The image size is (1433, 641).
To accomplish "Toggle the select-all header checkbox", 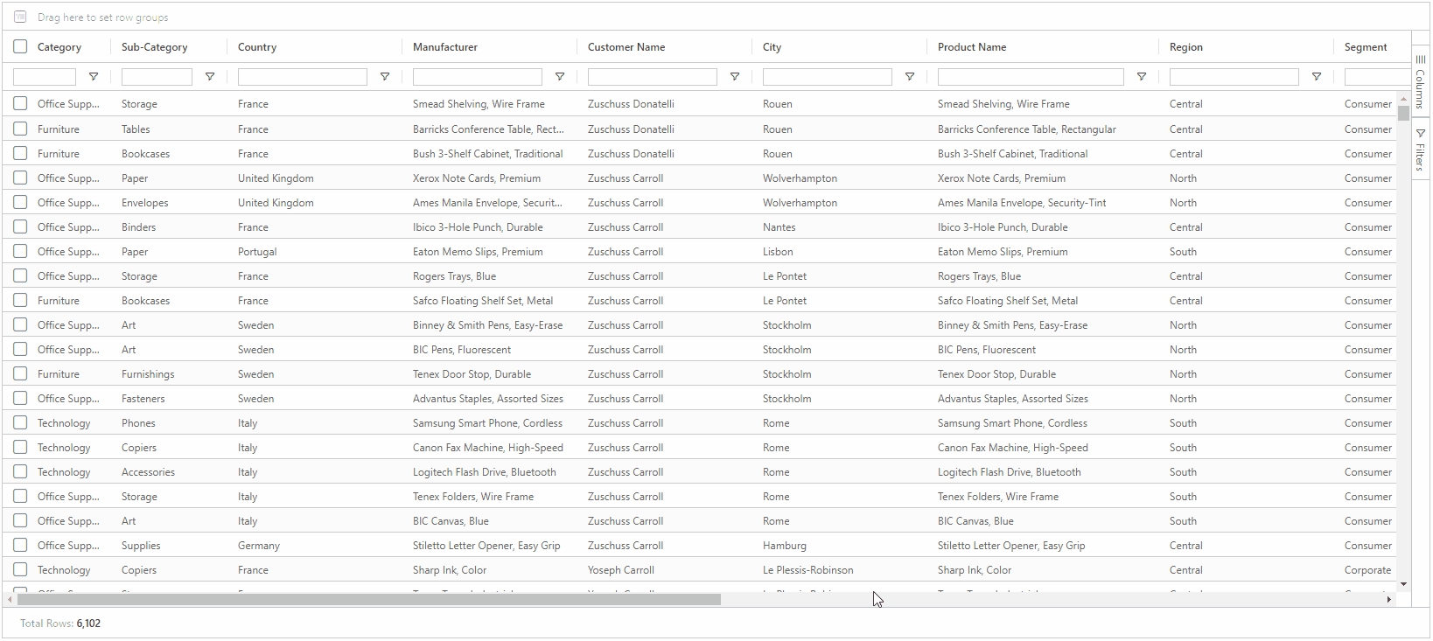I will click(20, 47).
